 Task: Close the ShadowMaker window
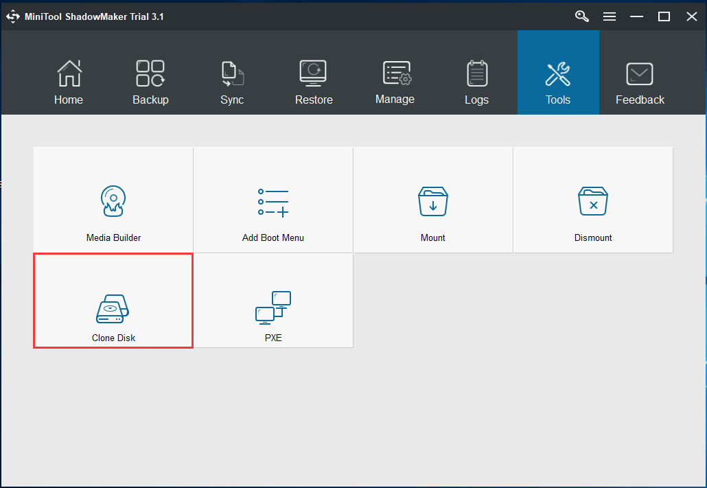692,16
